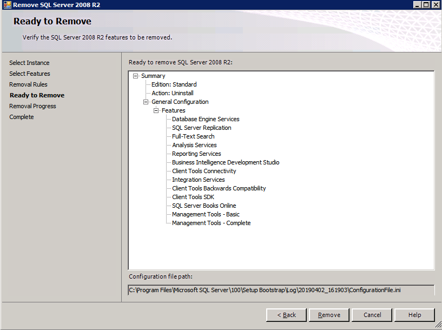Select Edition: Standard tree row
Viewport: 442px width, 330px height.
tap(174, 84)
